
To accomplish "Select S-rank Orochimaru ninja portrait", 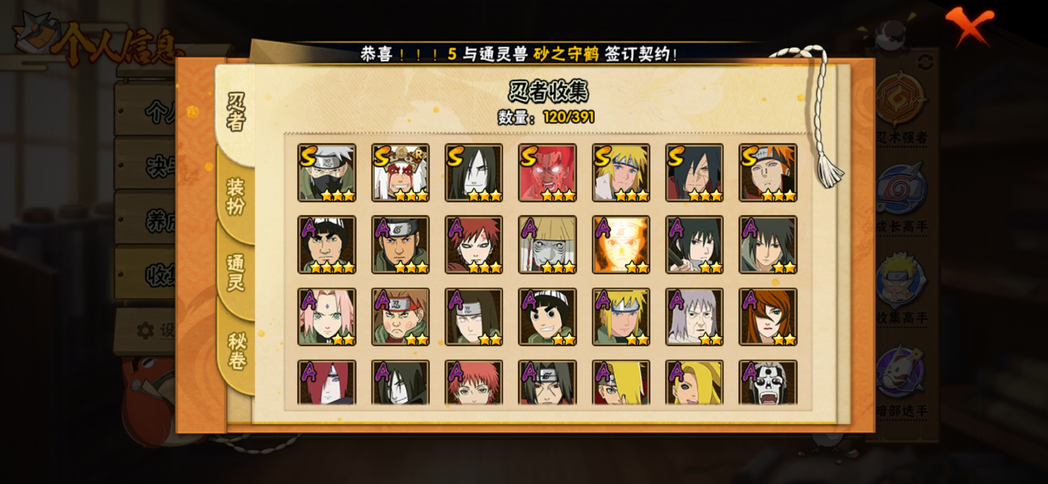I will click(473, 172).
